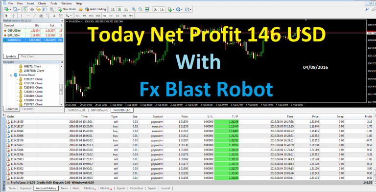The image size is (376, 192).
Task: Switch to the Tick Chart tab
Action: 27,57
